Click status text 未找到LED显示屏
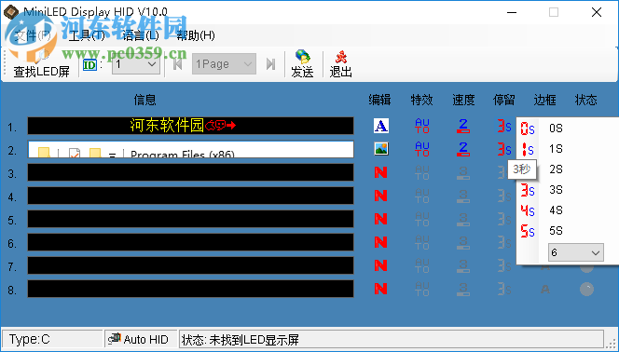Image resolution: width=619 pixels, height=352 pixels. tap(254, 340)
